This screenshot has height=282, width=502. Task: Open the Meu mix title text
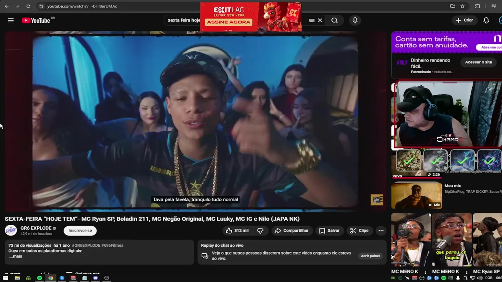453,186
